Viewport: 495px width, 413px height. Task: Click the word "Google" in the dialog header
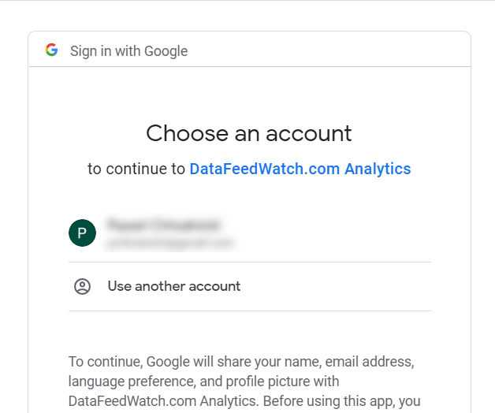tap(166, 50)
